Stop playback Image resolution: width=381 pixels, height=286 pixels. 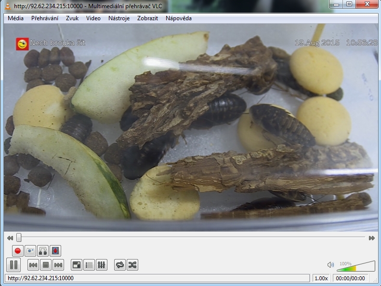click(x=46, y=265)
